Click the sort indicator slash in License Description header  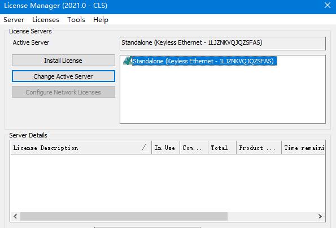(x=143, y=148)
